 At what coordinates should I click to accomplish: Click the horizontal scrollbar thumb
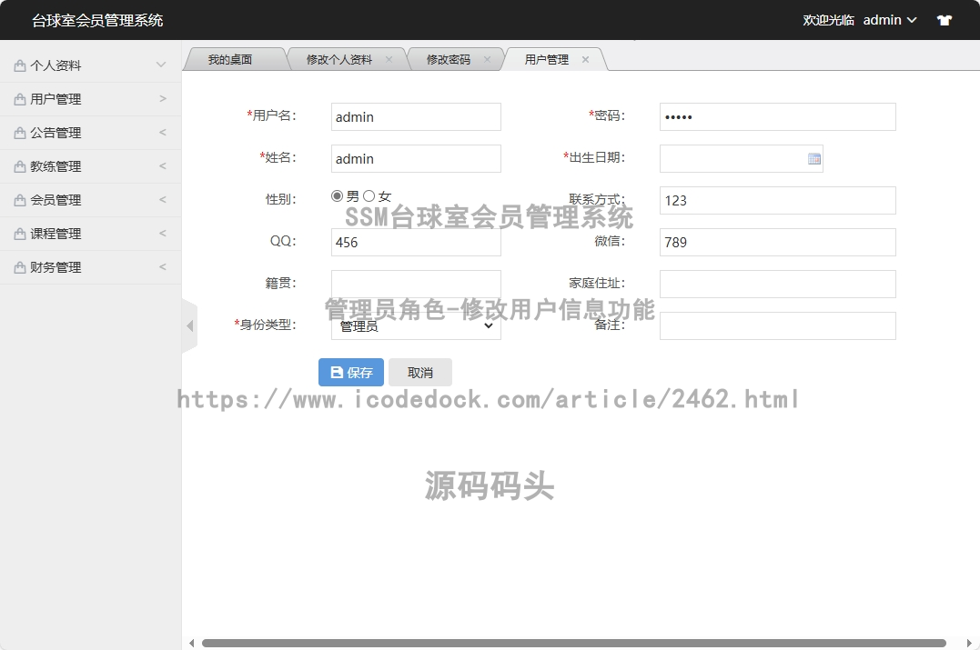[x=574, y=643]
